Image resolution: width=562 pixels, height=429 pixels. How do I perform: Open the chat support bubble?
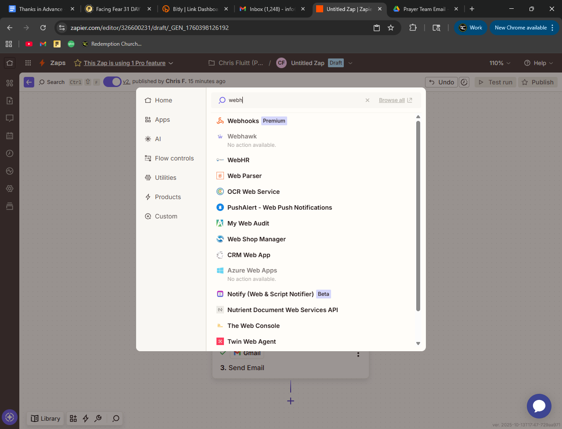click(x=539, y=406)
